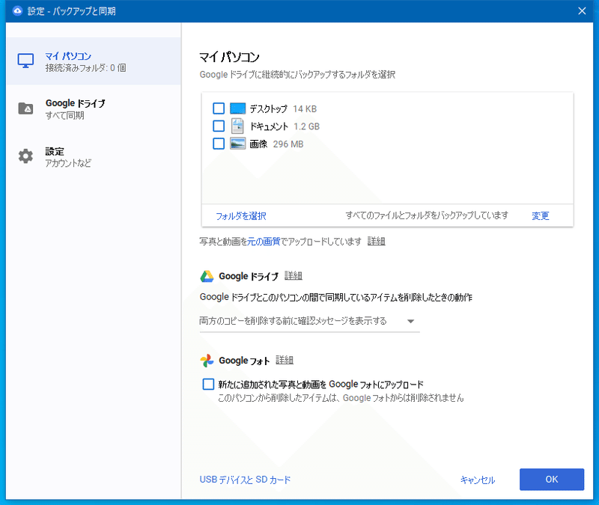Click the デスクトップ folder icon
Image resolution: width=599 pixels, height=505 pixels.
[237, 108]
